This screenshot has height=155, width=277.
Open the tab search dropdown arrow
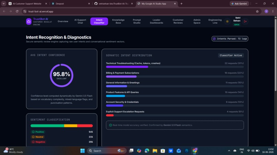3,3
